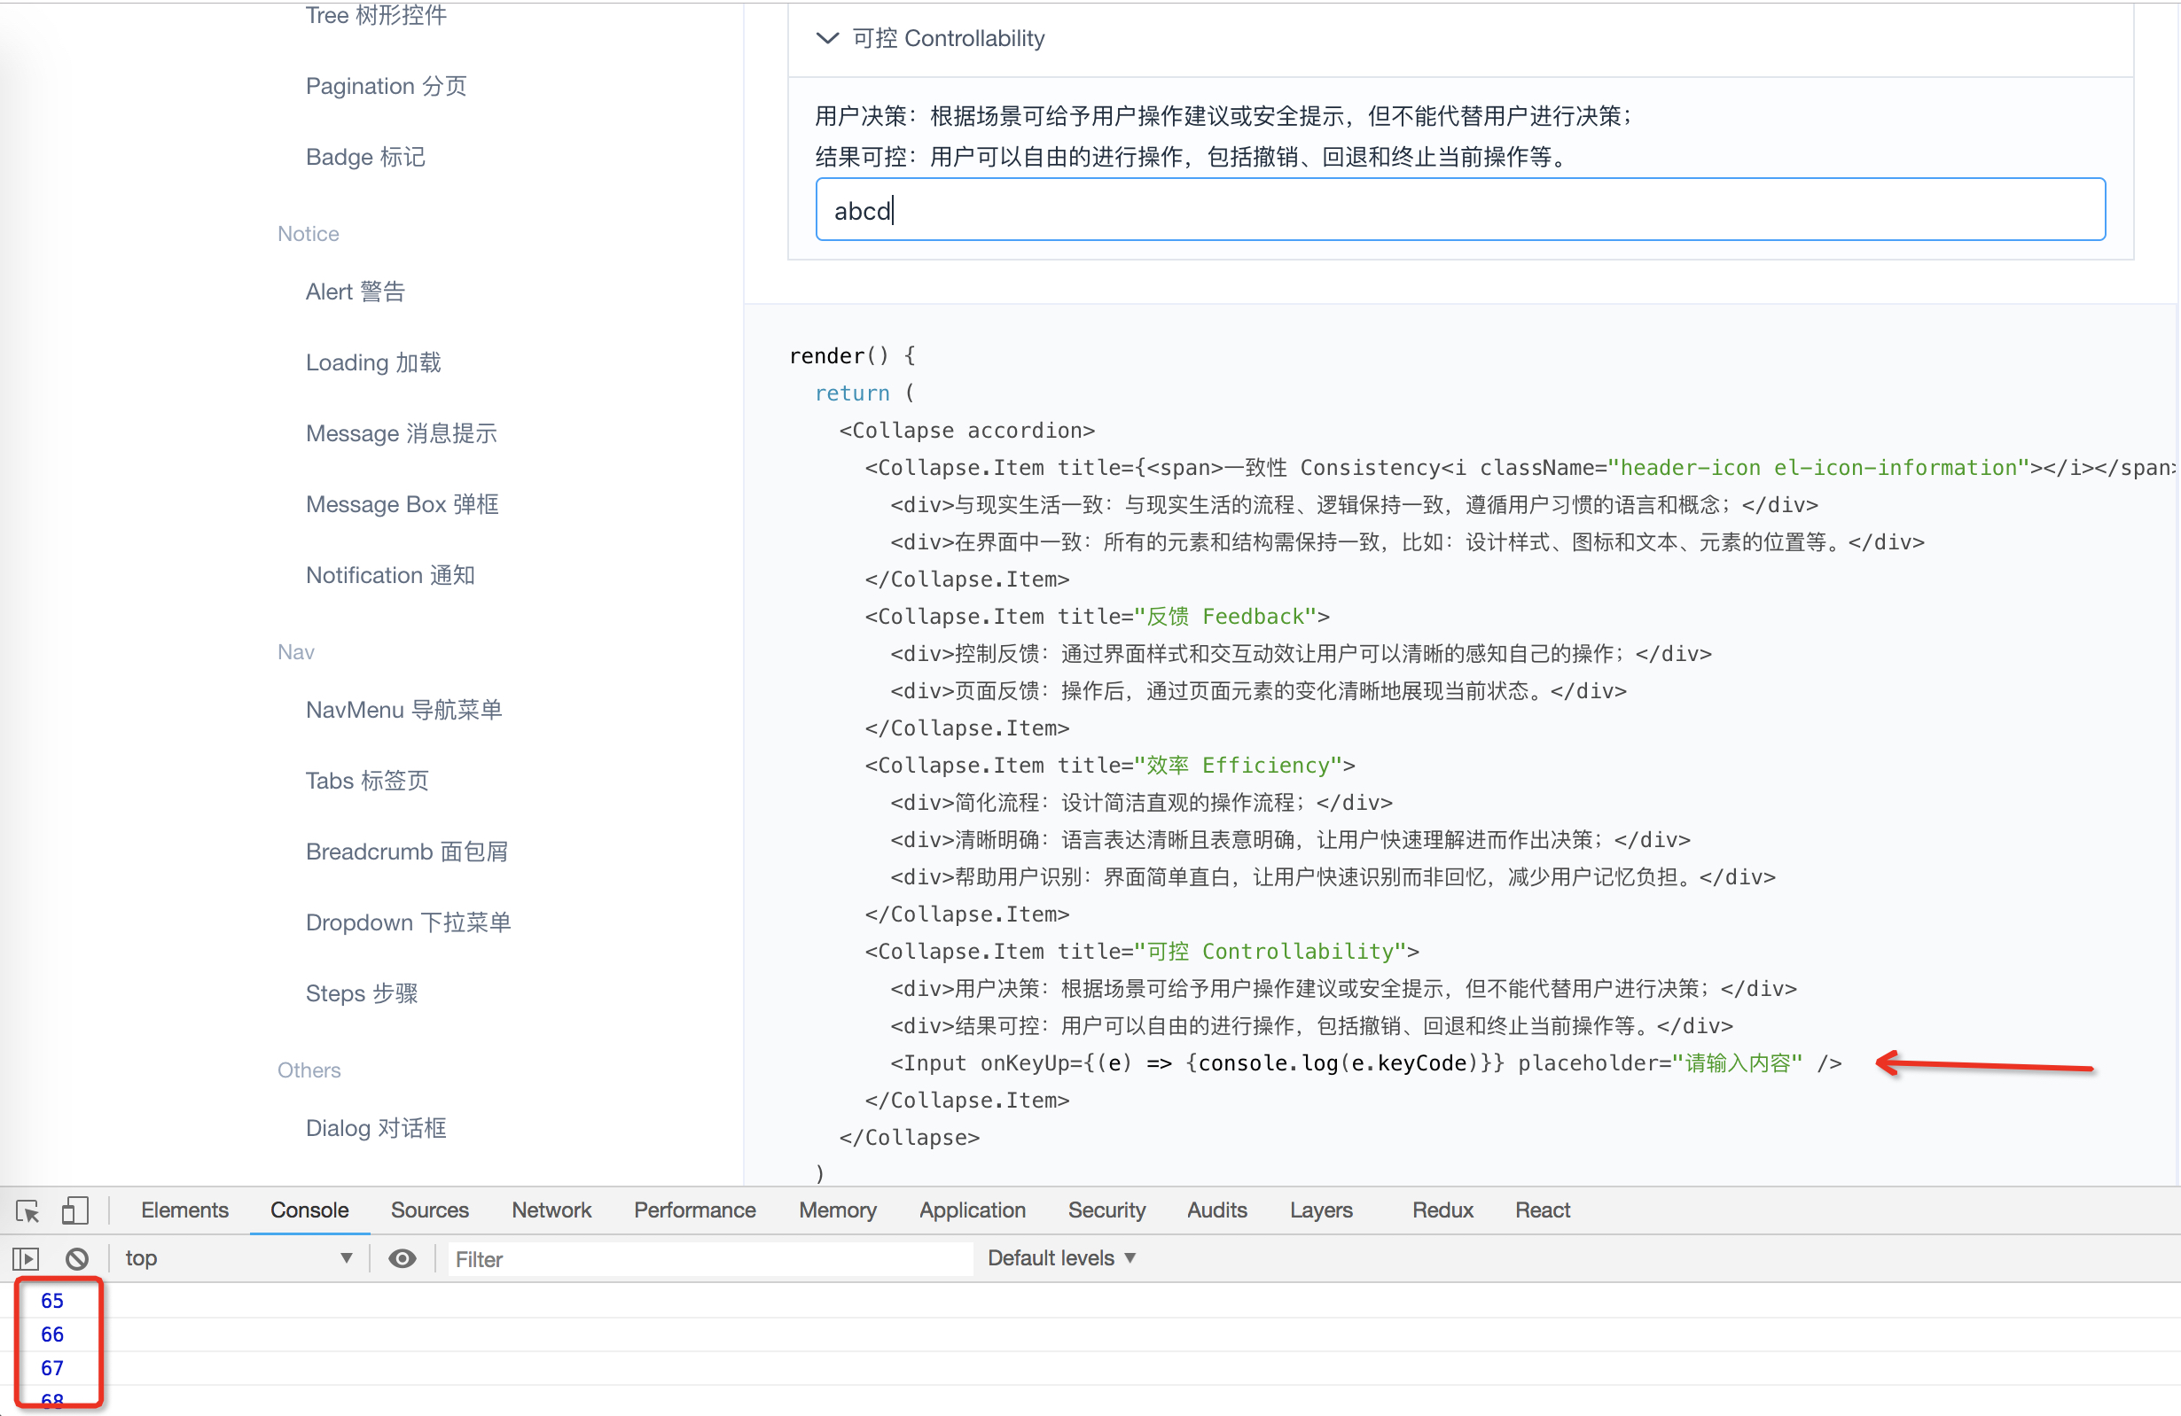Select Tabs 标签页 in the sidebar
Image resolution: width=2181 pixels, height=1416 pixels.
(x=365, y=781)
